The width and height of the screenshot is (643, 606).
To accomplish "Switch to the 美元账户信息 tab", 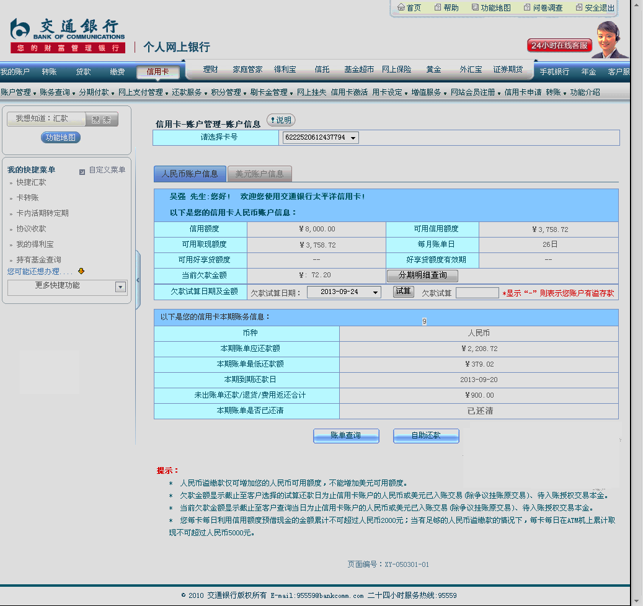I will (x=259, y=174).
